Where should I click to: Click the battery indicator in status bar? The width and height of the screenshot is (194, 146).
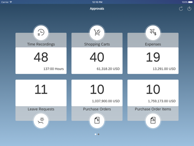(190, 2)
